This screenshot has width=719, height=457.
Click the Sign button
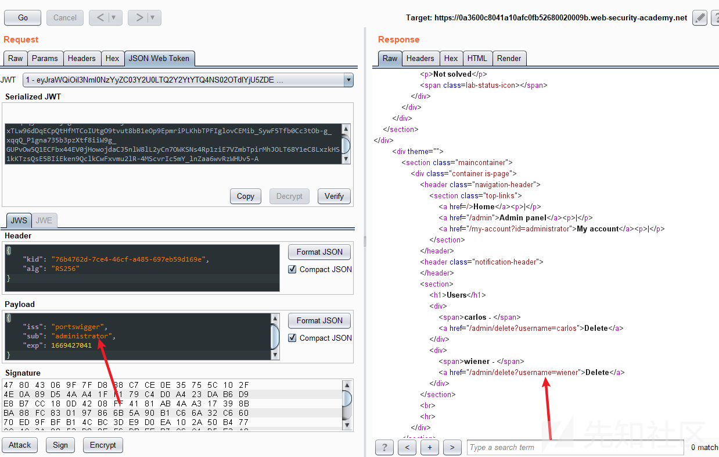(60, 445)
